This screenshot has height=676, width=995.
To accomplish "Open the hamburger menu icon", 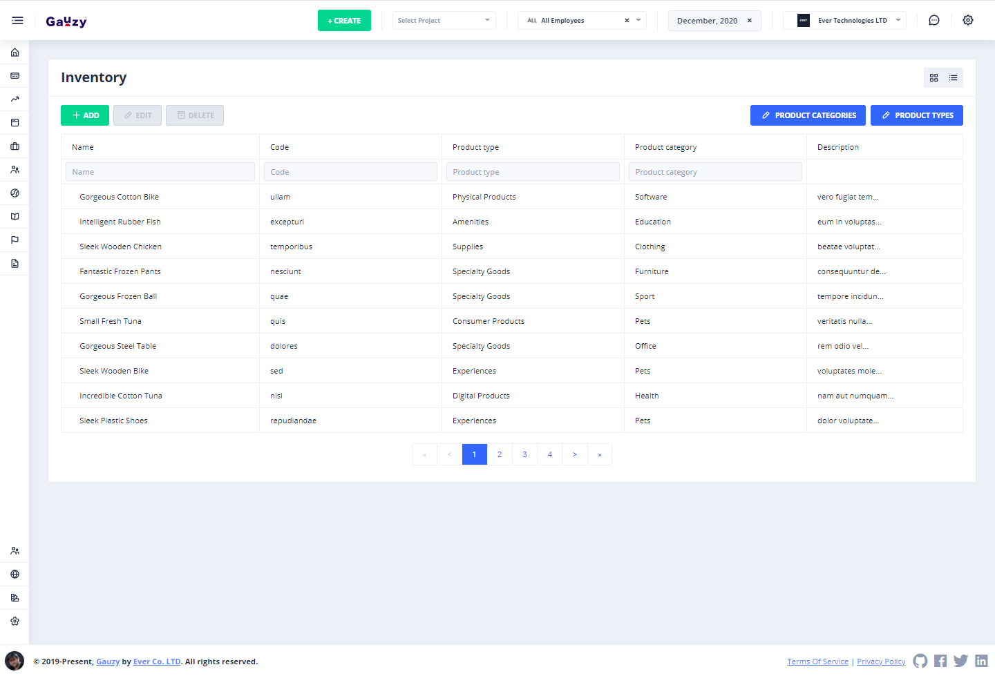I will [x=17, y=21].
